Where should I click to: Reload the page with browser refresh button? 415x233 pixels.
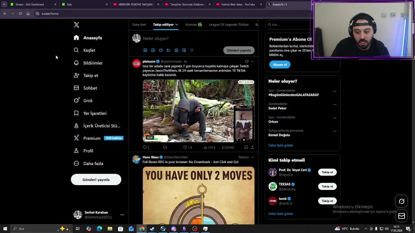pos(20,14)
